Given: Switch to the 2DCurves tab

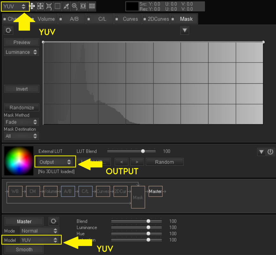Looking at the screenshot, I should click(x=156, y=19).
